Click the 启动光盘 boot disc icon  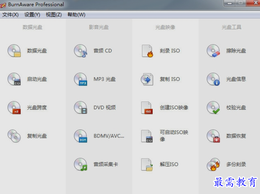tap(14, 79)
